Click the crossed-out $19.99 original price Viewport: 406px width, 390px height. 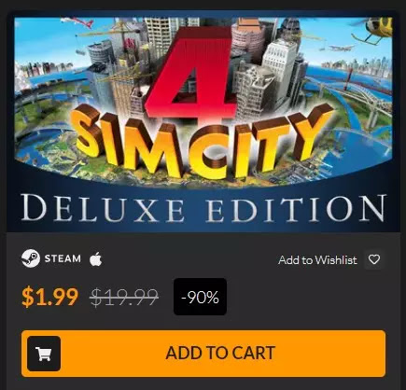[124, 297]
